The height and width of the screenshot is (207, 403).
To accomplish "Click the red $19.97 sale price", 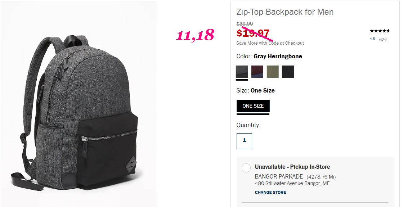I will 253,33.
